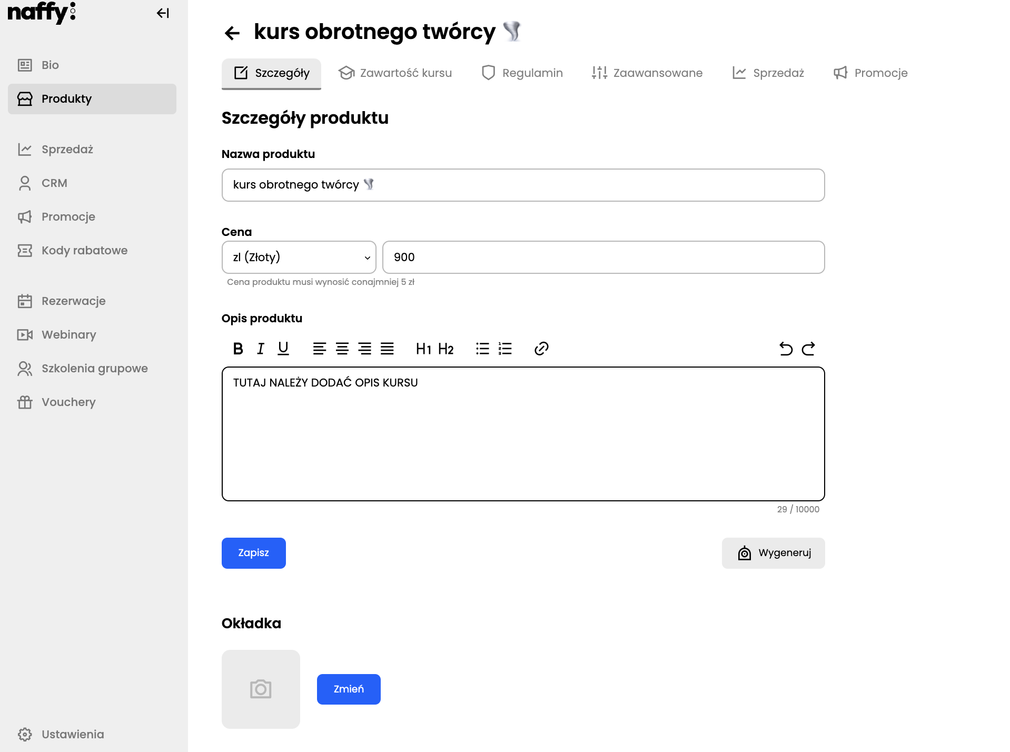Apply the H1 heading style
This screenshot has width=1010, height=752.
(424, 349)
